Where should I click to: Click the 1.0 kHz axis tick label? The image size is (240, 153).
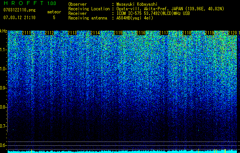coord(3,69)
